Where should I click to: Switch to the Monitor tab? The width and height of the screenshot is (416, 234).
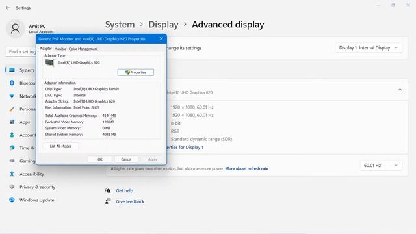60,49
